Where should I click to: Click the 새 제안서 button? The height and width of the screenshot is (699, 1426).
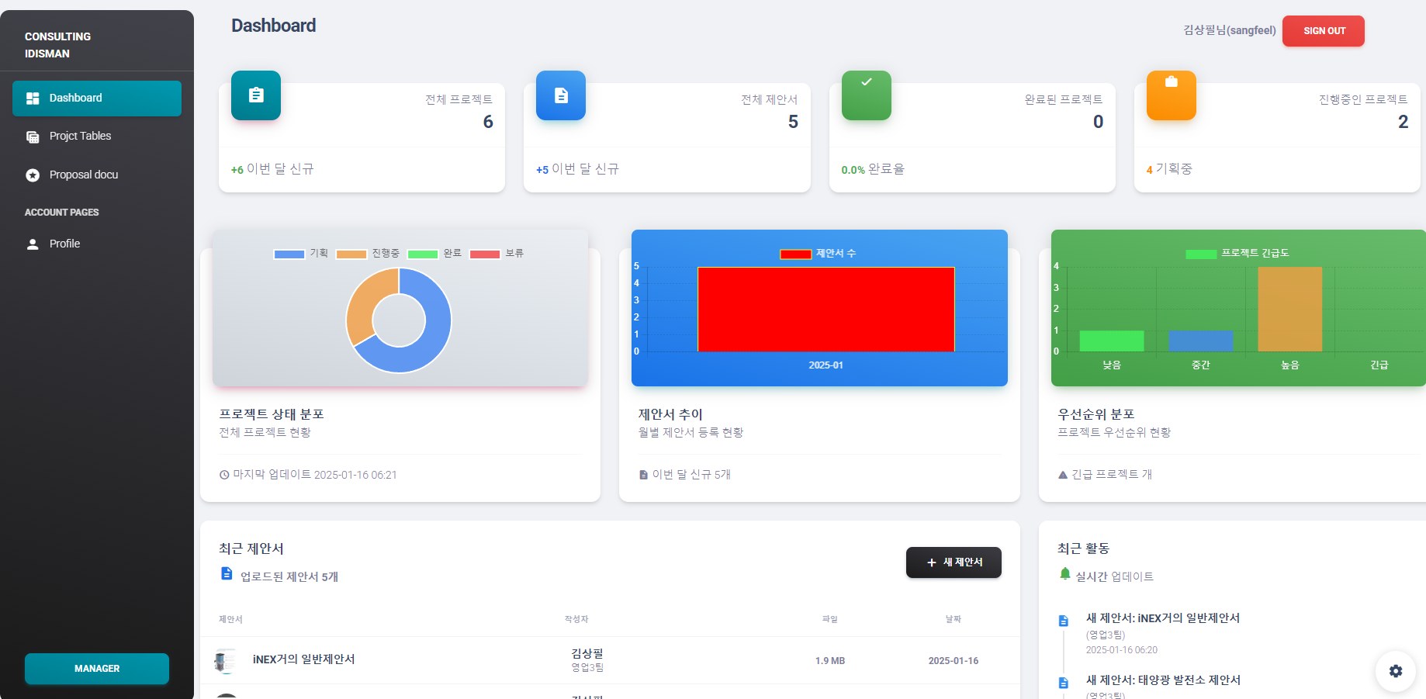click(954, 562)
